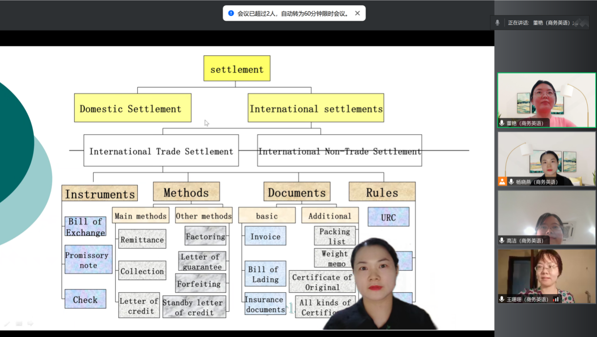Viewport: 597px width, 337px height.
Task: Close the 60-minute meeting limit notification
Action: (357, 13)
